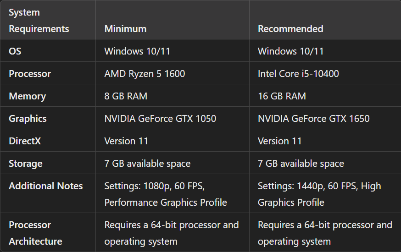401x252 pixels.
Task: Select the "Recommended" column header
Action: (x=290, y=29)
